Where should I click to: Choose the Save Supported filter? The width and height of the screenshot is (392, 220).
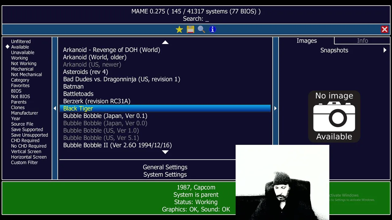(x=27, y=130)
